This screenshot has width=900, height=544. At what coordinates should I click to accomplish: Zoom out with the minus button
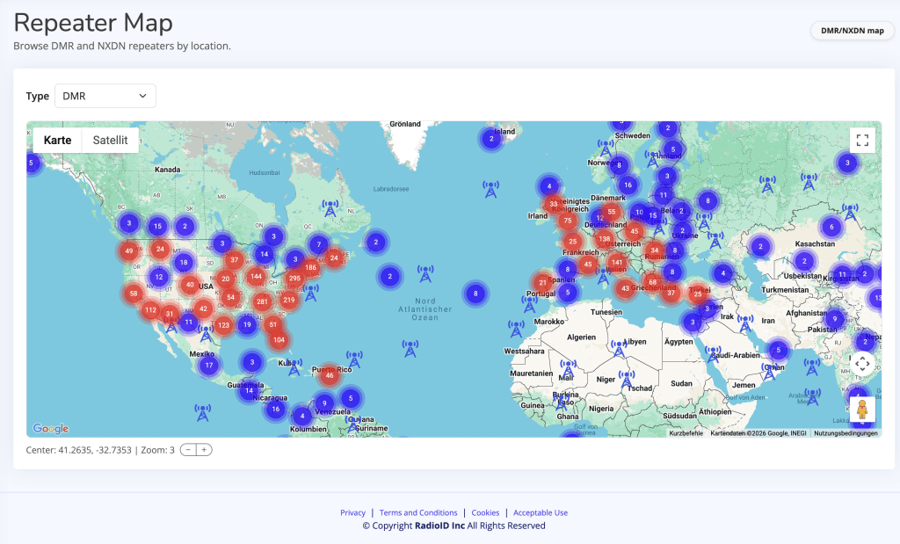point(188,450)
